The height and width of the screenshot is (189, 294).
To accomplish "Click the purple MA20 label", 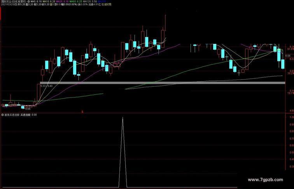I will 62,1.
